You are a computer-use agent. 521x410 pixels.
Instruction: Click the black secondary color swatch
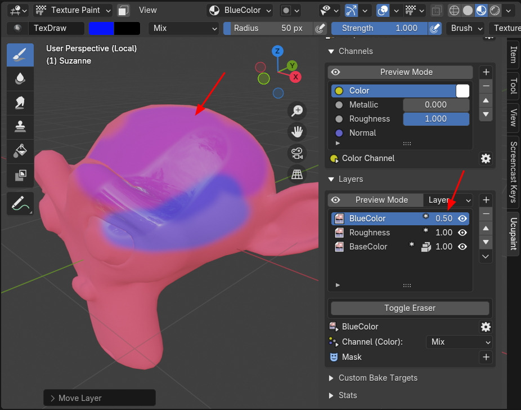click(127, 28)
